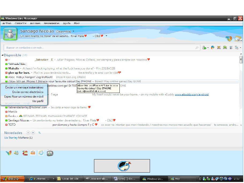
Task: Open the mail inbox icon showing 99+
Action: [238, 39]
